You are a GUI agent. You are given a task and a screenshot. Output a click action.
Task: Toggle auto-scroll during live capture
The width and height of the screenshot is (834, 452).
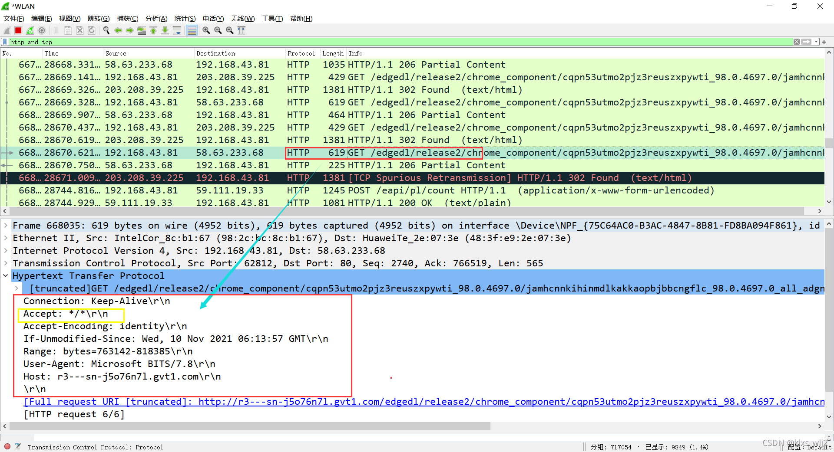(177, 30)
